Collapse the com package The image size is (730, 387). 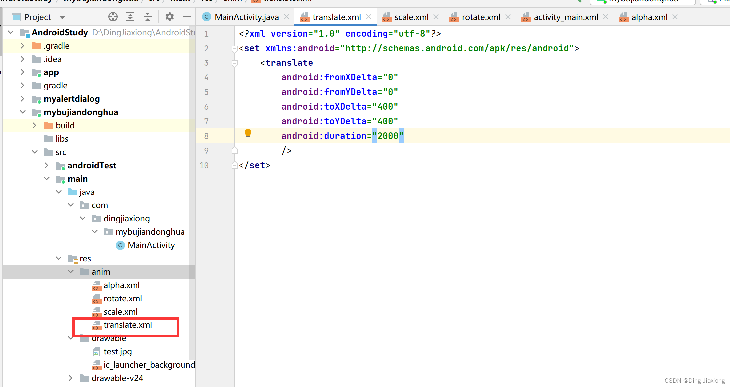(71, 205)
